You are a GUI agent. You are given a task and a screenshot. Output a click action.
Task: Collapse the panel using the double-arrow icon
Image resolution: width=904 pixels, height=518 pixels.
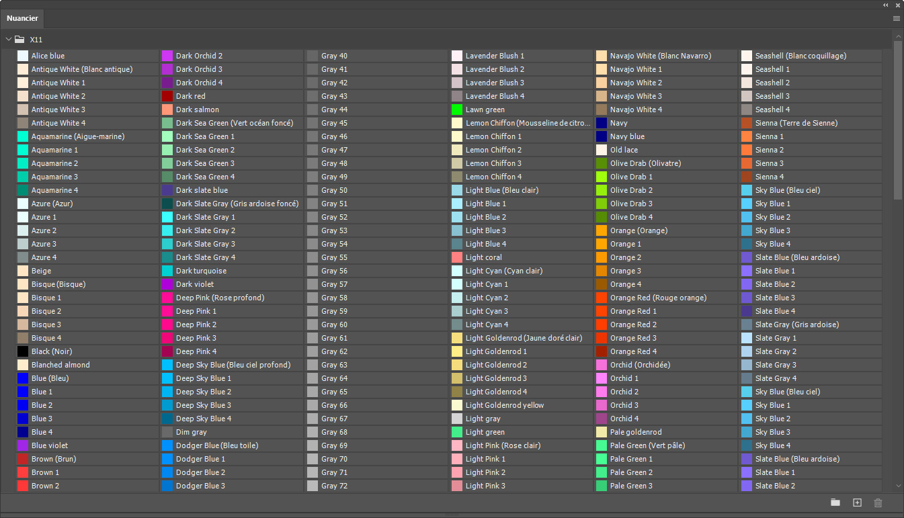pyautogui.click(x=886, y=5)
